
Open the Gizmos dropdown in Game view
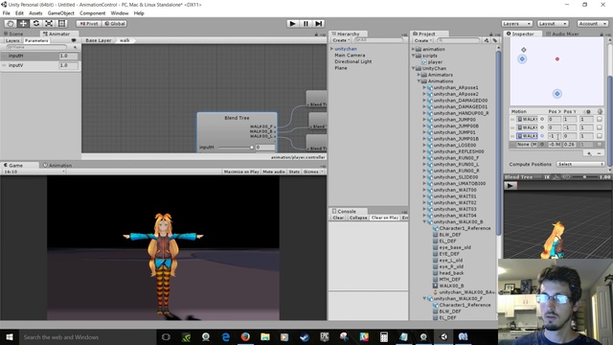point(313,172)
